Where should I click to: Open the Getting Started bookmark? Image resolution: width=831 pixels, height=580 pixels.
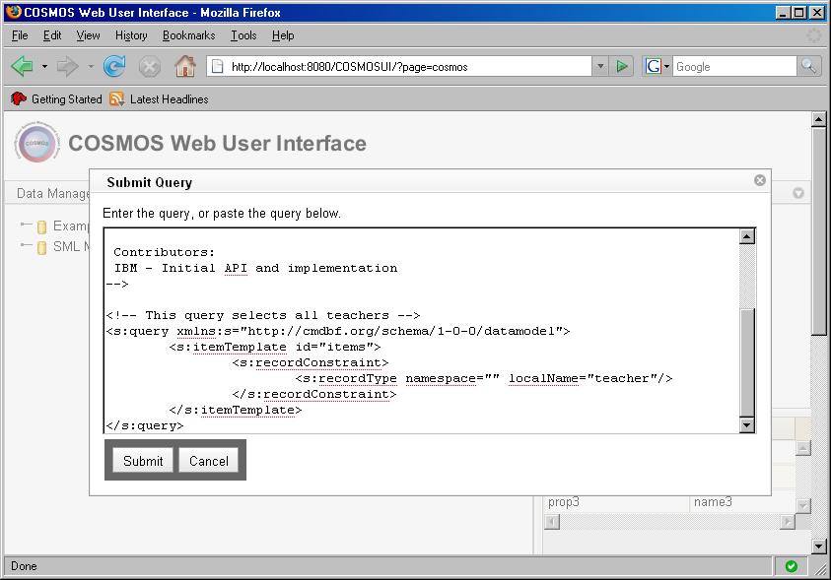click(56, 98)
